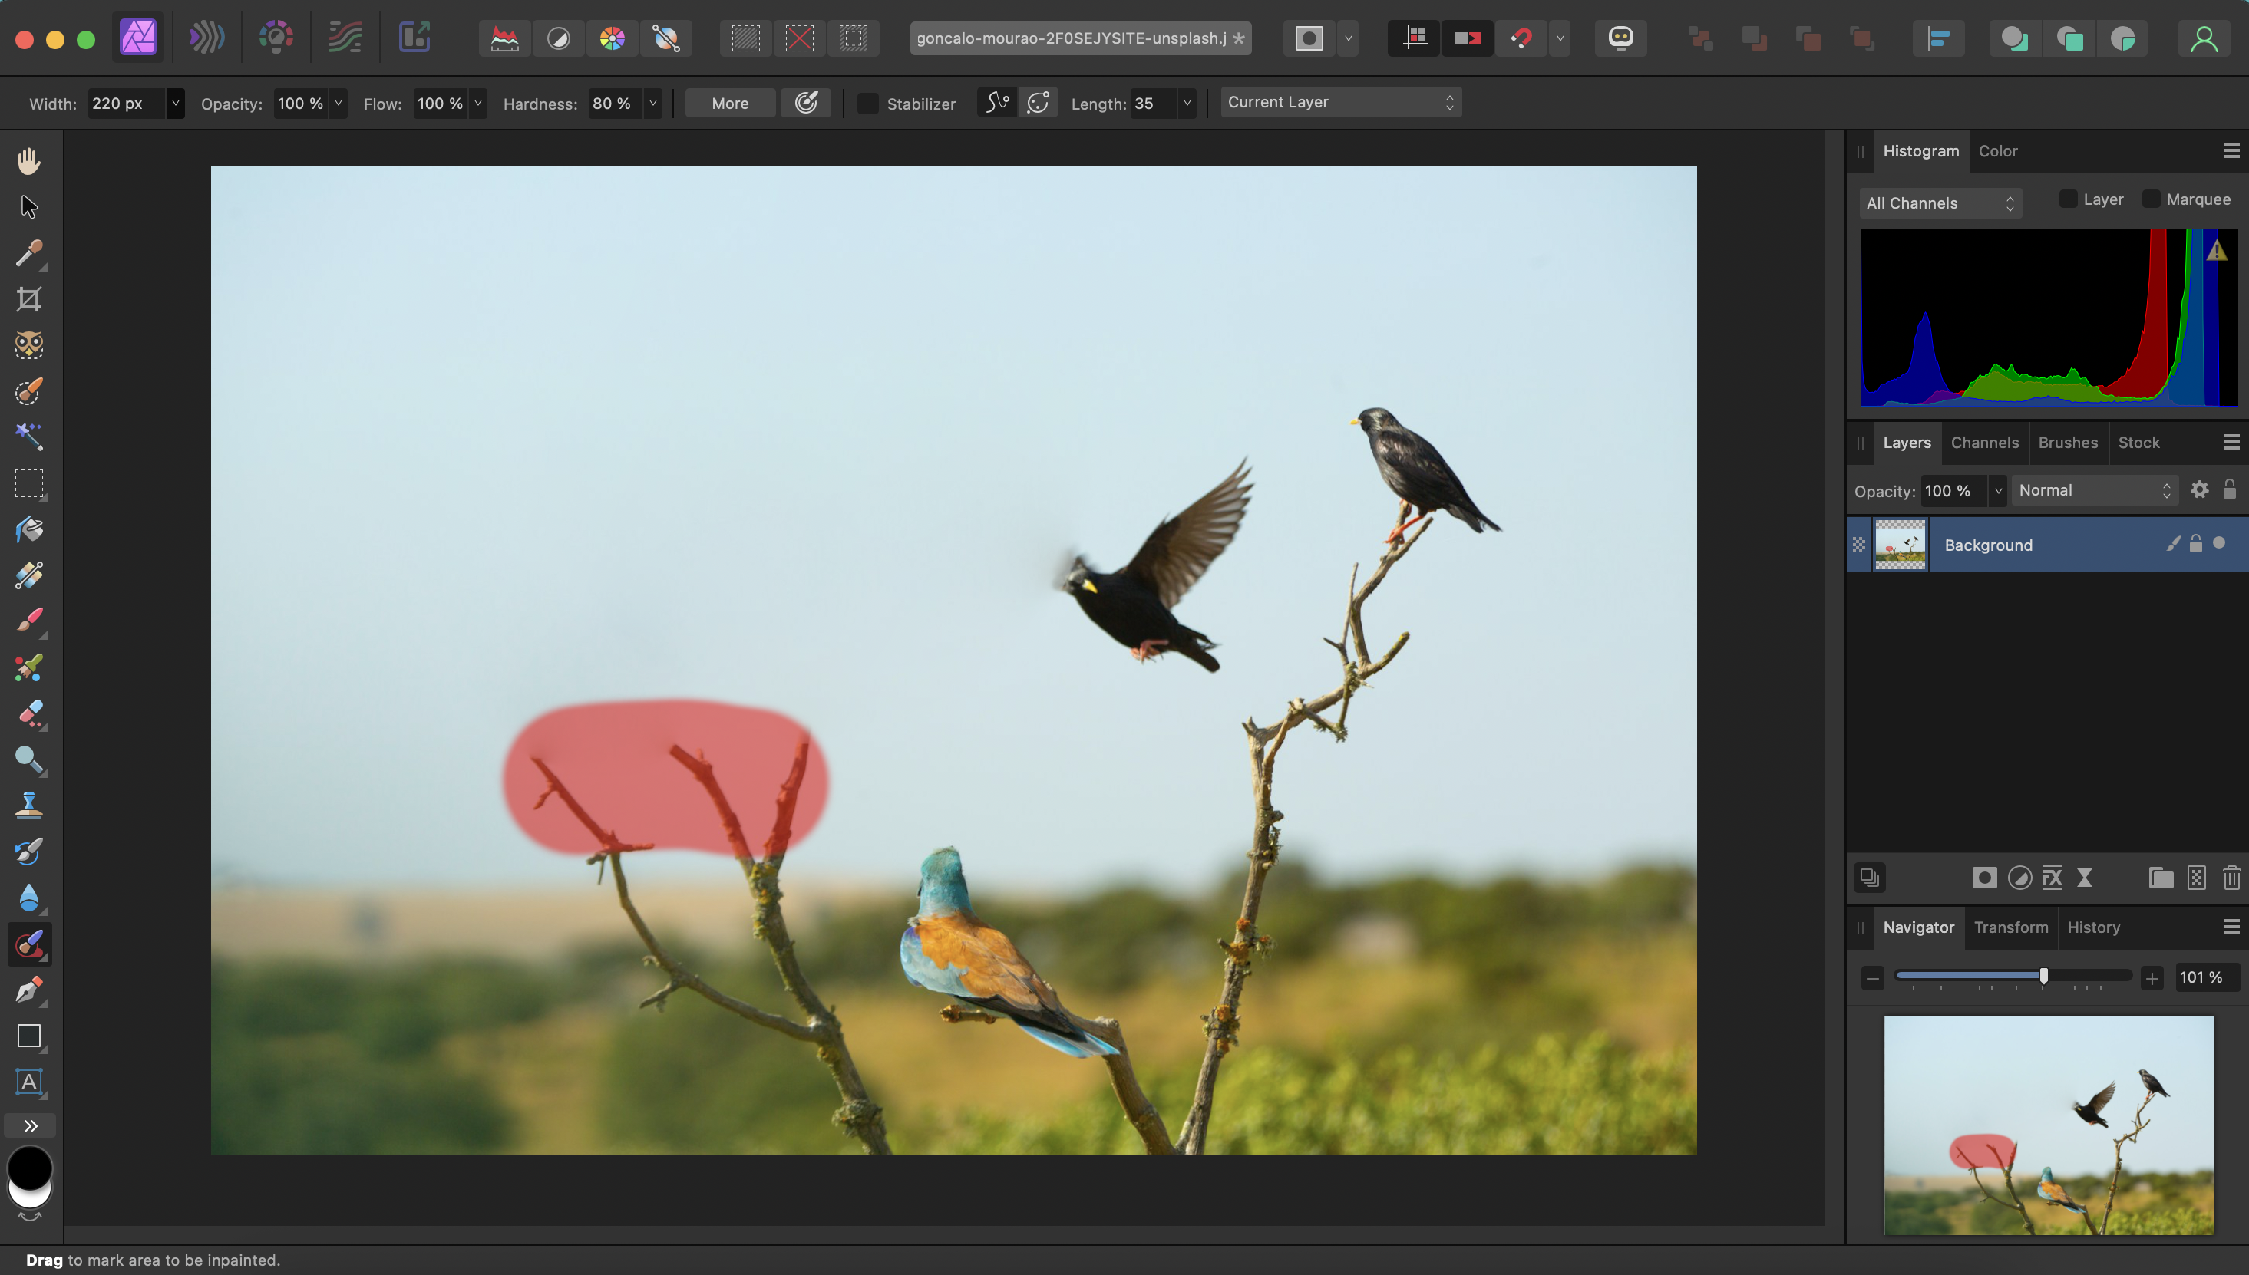The width and height of the screenshot is (2249, 1275).
Task: Expand the Normal blend mode dropdown
Action: (2094, 490)
